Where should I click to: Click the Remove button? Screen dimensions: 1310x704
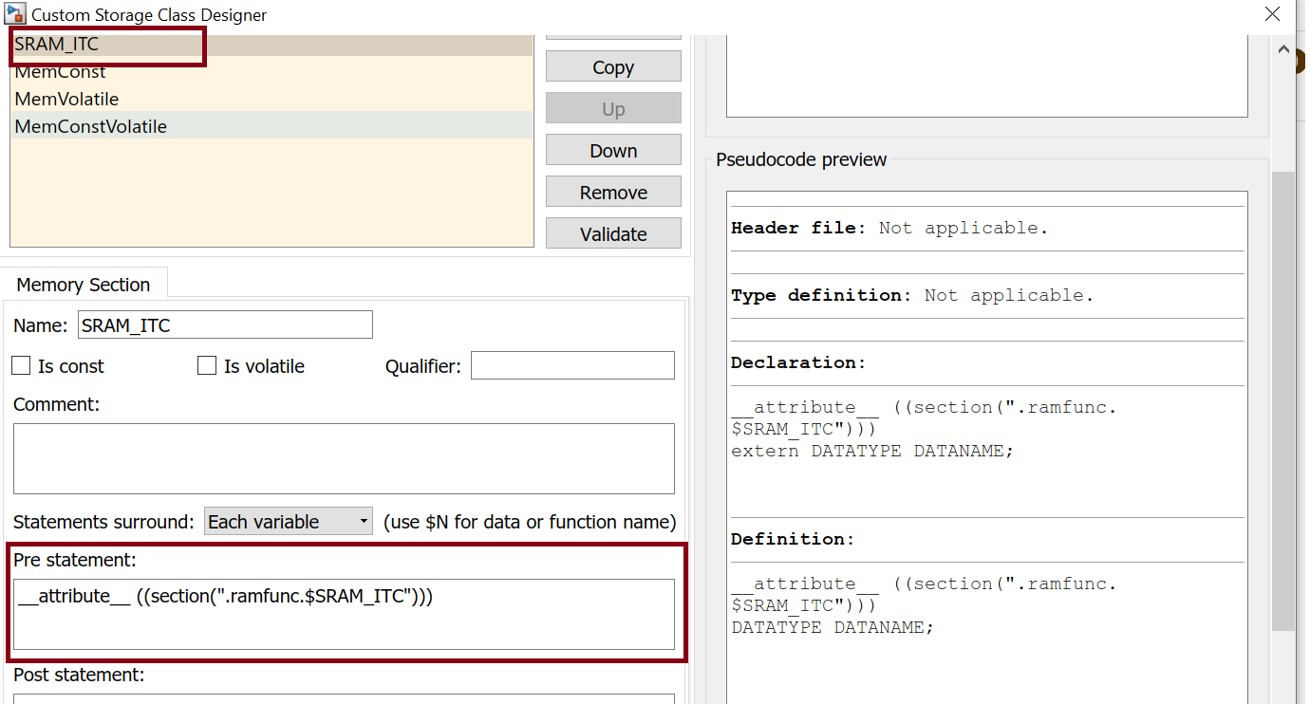(x=613, y=193)
